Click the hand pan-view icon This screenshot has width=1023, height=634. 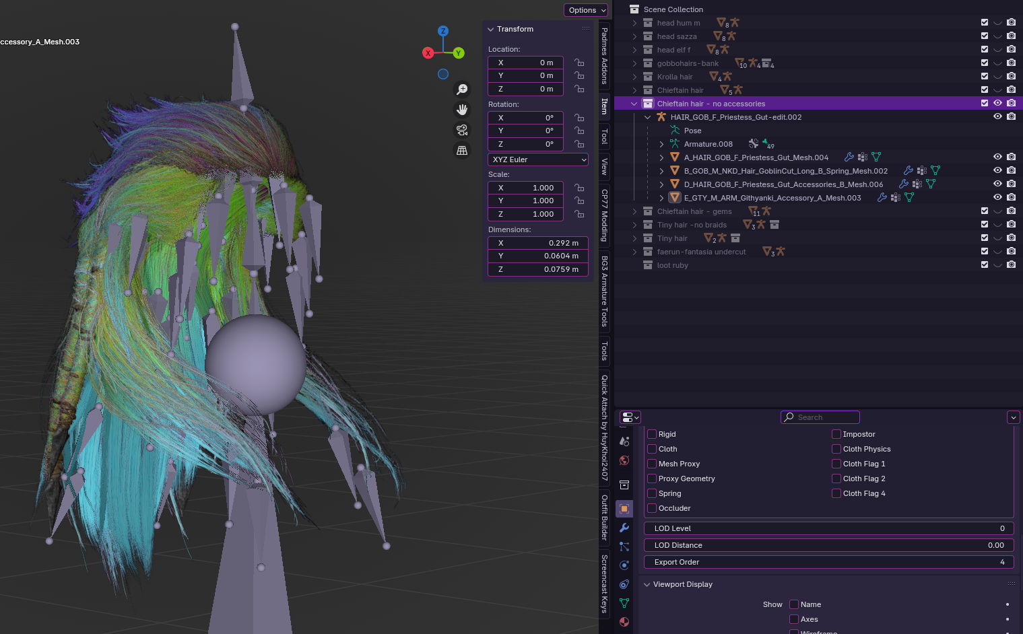point(462,110)
